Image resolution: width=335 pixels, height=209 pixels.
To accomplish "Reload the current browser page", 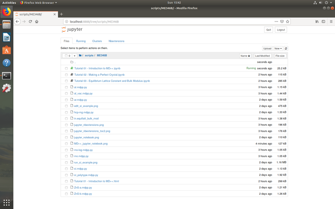I will [30, 22].
